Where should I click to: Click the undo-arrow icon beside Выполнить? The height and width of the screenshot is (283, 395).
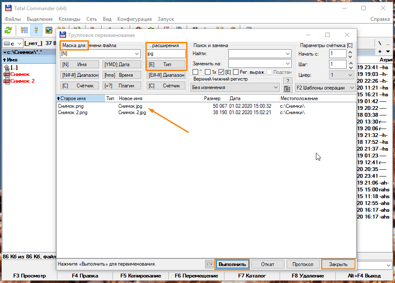(x=210, y=264)
